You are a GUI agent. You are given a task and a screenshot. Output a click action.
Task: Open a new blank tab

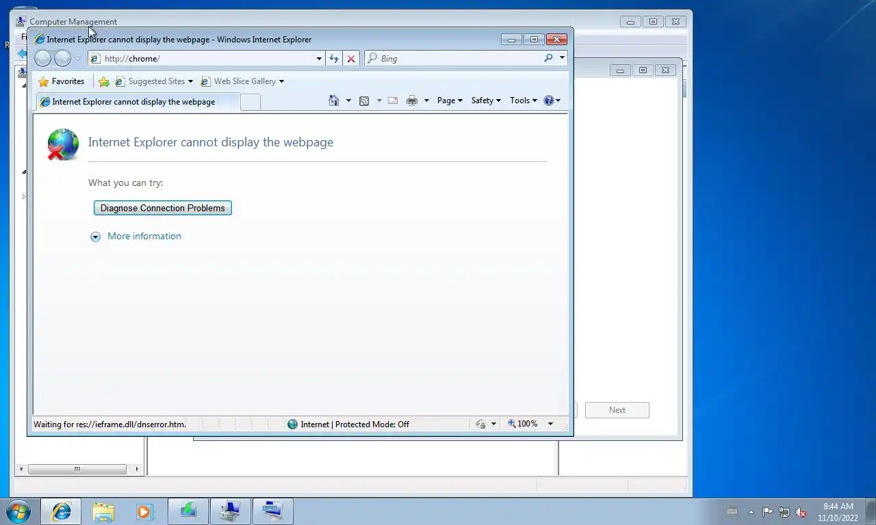(x=250, y=103)
